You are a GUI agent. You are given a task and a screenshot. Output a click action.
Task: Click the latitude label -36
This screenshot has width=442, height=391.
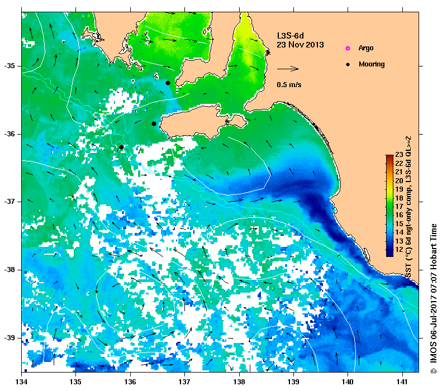(x=9, y=134)
